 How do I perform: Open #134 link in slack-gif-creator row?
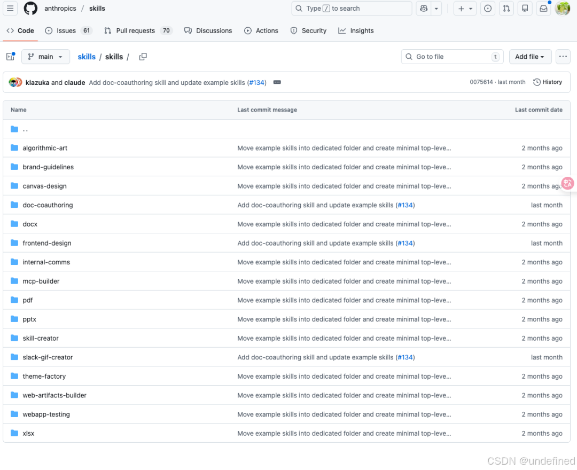point(405,357)
